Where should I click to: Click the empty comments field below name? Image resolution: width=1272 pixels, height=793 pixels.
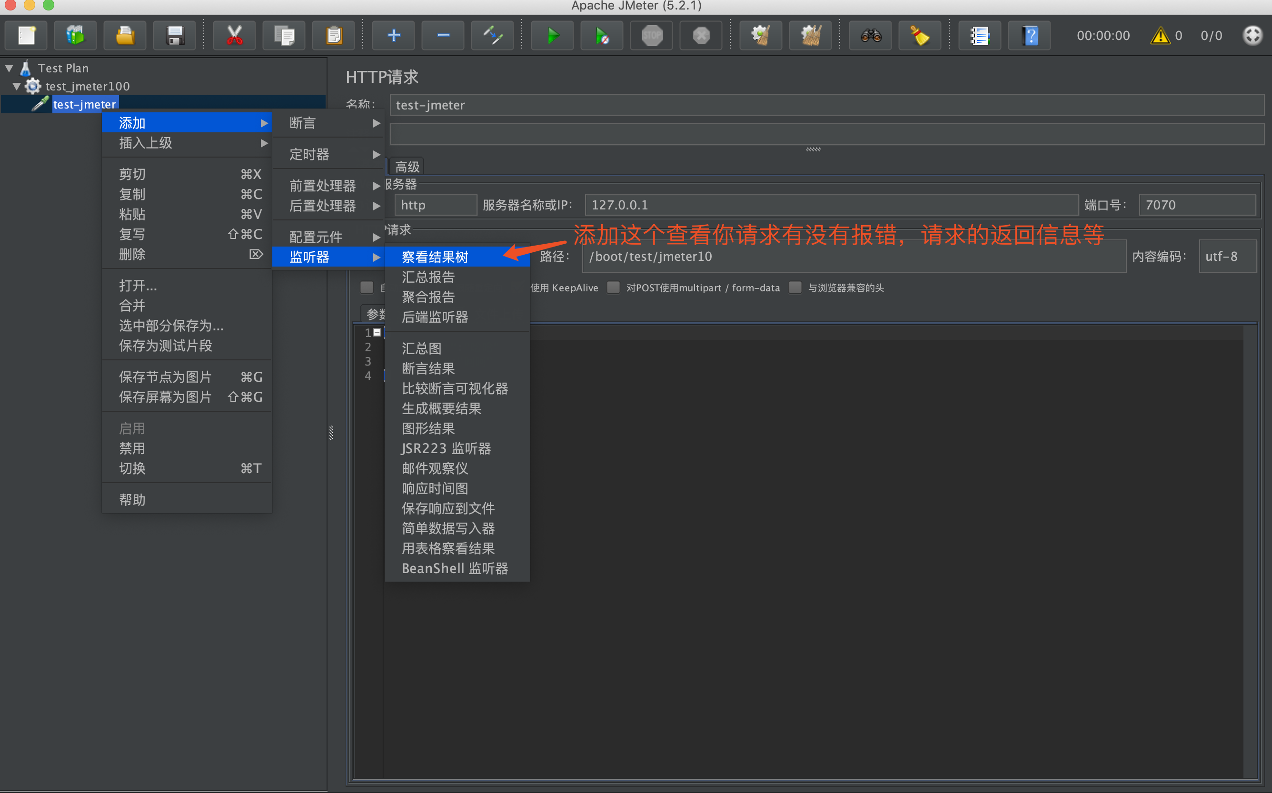827,134
